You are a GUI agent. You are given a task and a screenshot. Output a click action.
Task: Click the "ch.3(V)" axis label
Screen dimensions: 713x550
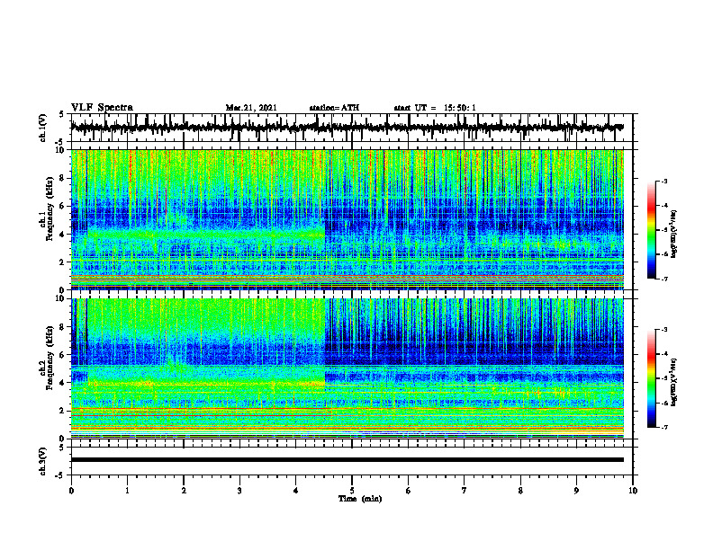click(x=43, y=461)
